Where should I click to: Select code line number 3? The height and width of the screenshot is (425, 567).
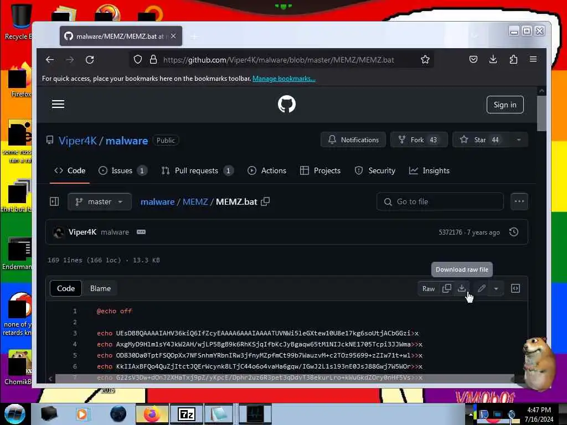coord(75,333)
